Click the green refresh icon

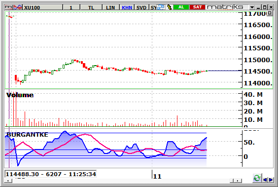(x=257, y=178)
